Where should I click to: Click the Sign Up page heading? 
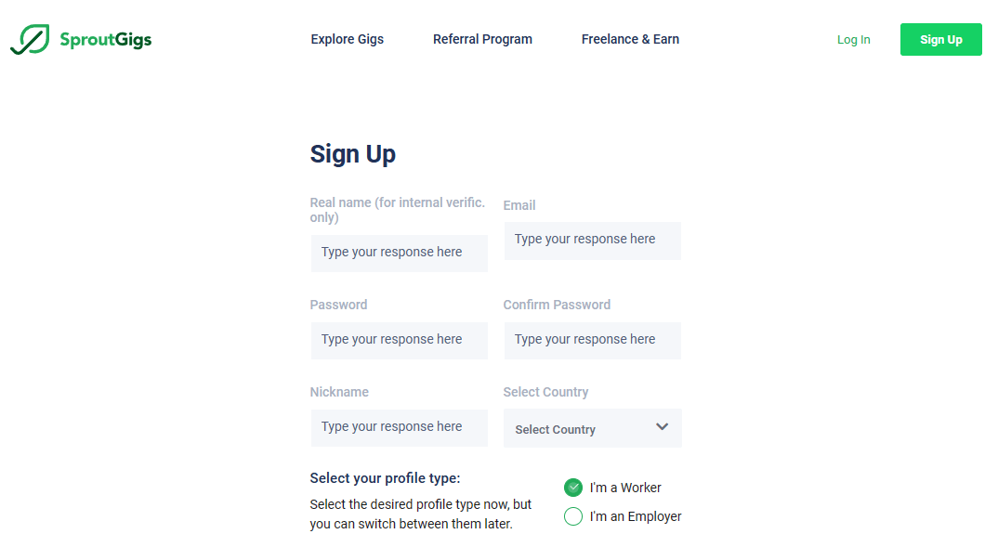(x=353, y=154)
